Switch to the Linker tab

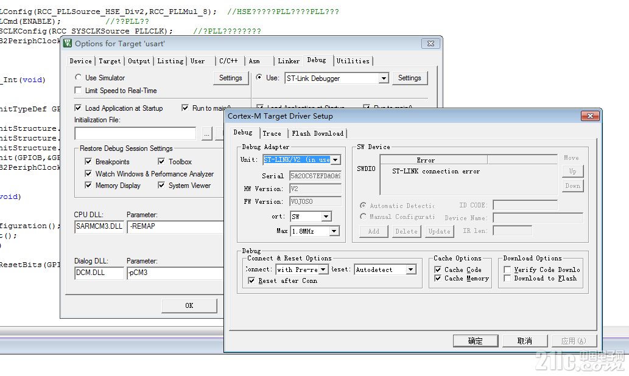[x=289, y=61]
